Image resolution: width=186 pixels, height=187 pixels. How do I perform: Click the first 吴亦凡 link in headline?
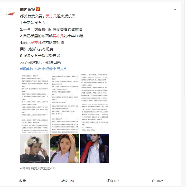[x=51, y=16]
